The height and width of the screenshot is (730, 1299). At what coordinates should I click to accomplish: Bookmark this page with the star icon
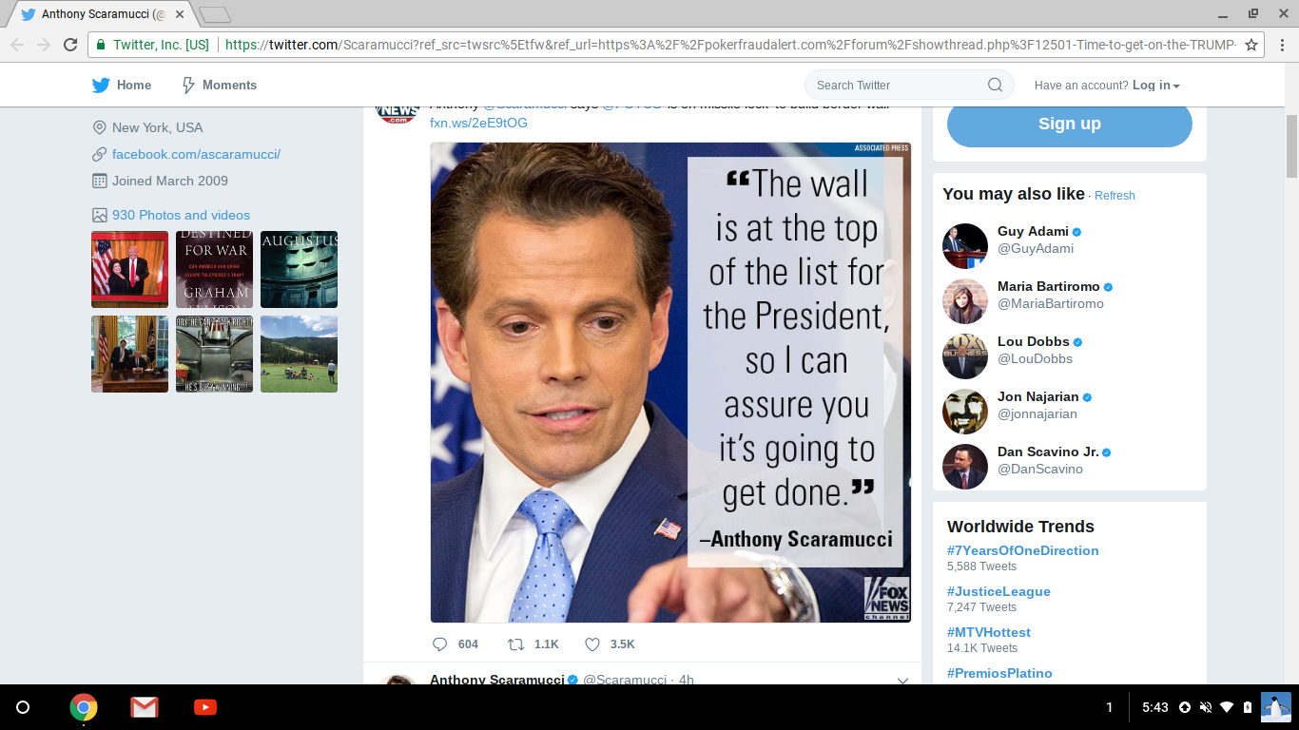click(1251, 45)
